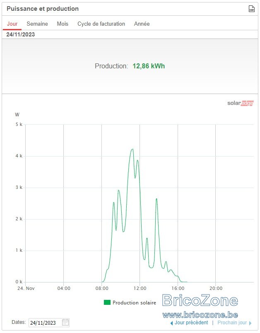Go to Prochain jour link

(x=232, y=323)
